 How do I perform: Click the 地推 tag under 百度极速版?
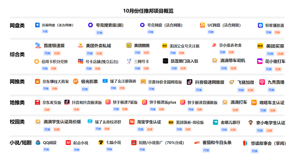57,53
